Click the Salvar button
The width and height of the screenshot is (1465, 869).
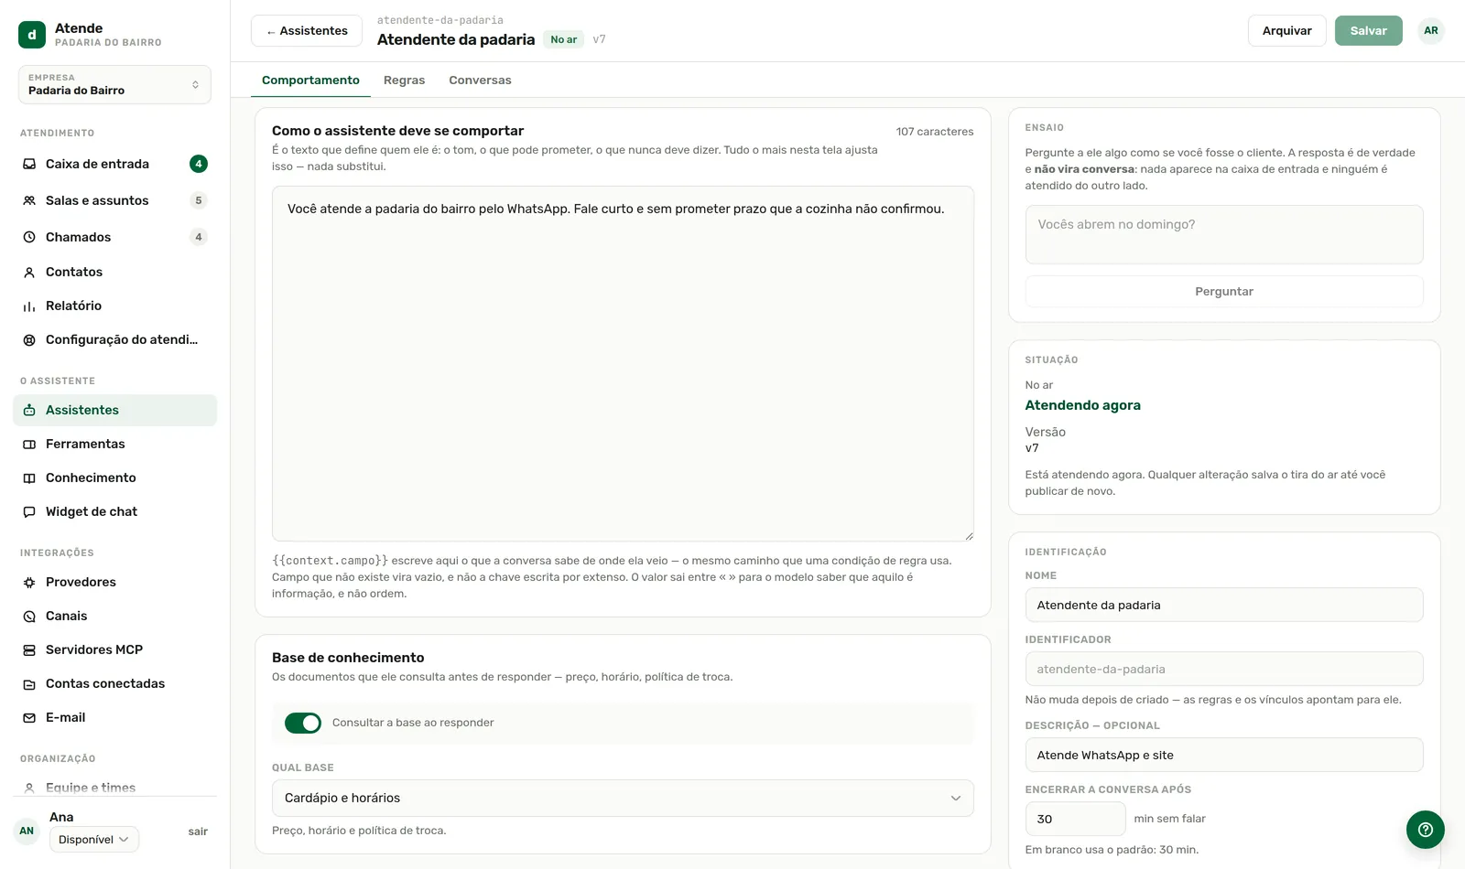pyautogui.click(x=1368, y=31)
